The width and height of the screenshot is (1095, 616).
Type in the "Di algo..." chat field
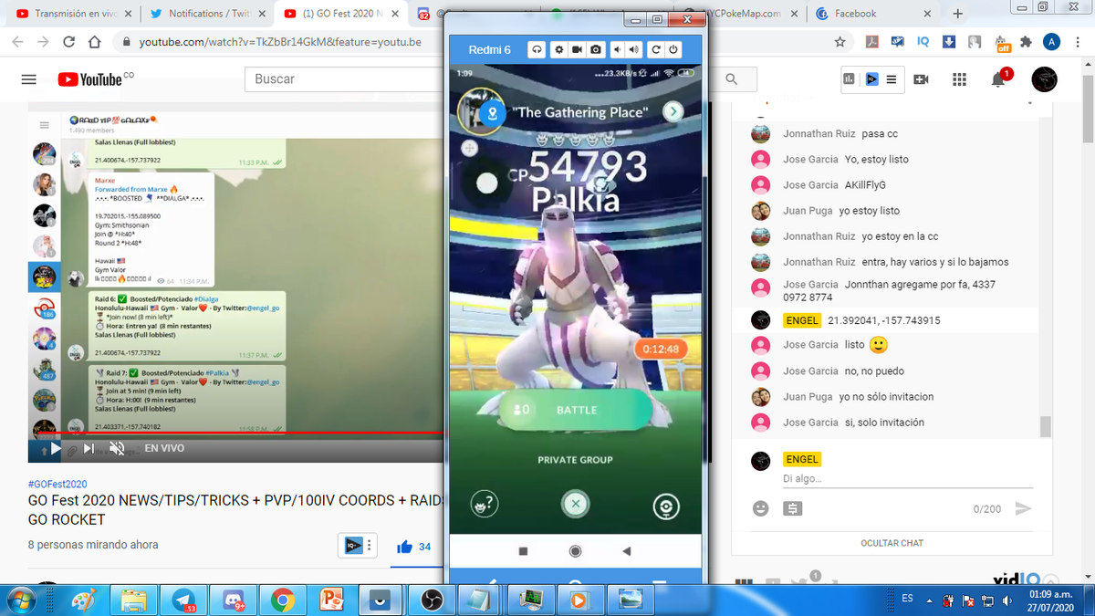point(908,478)
